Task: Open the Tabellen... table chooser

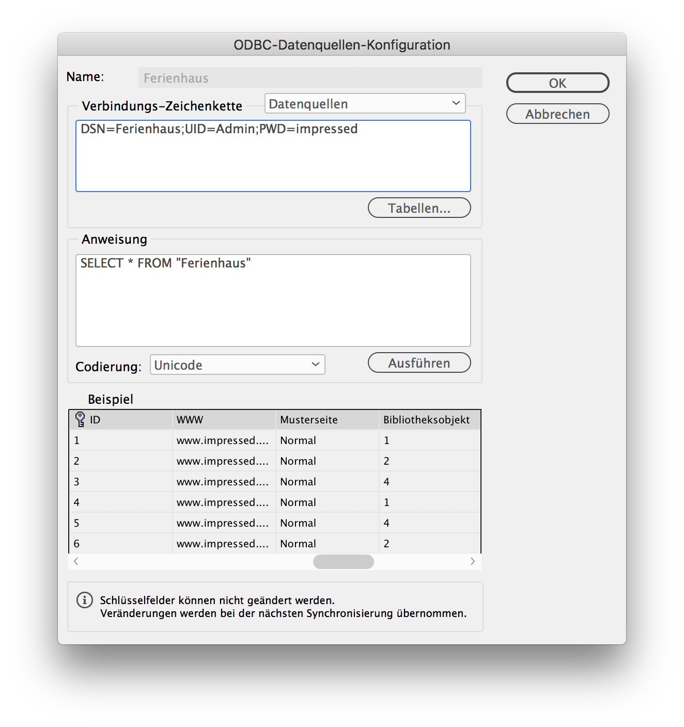Action: (x=419, y=208)
